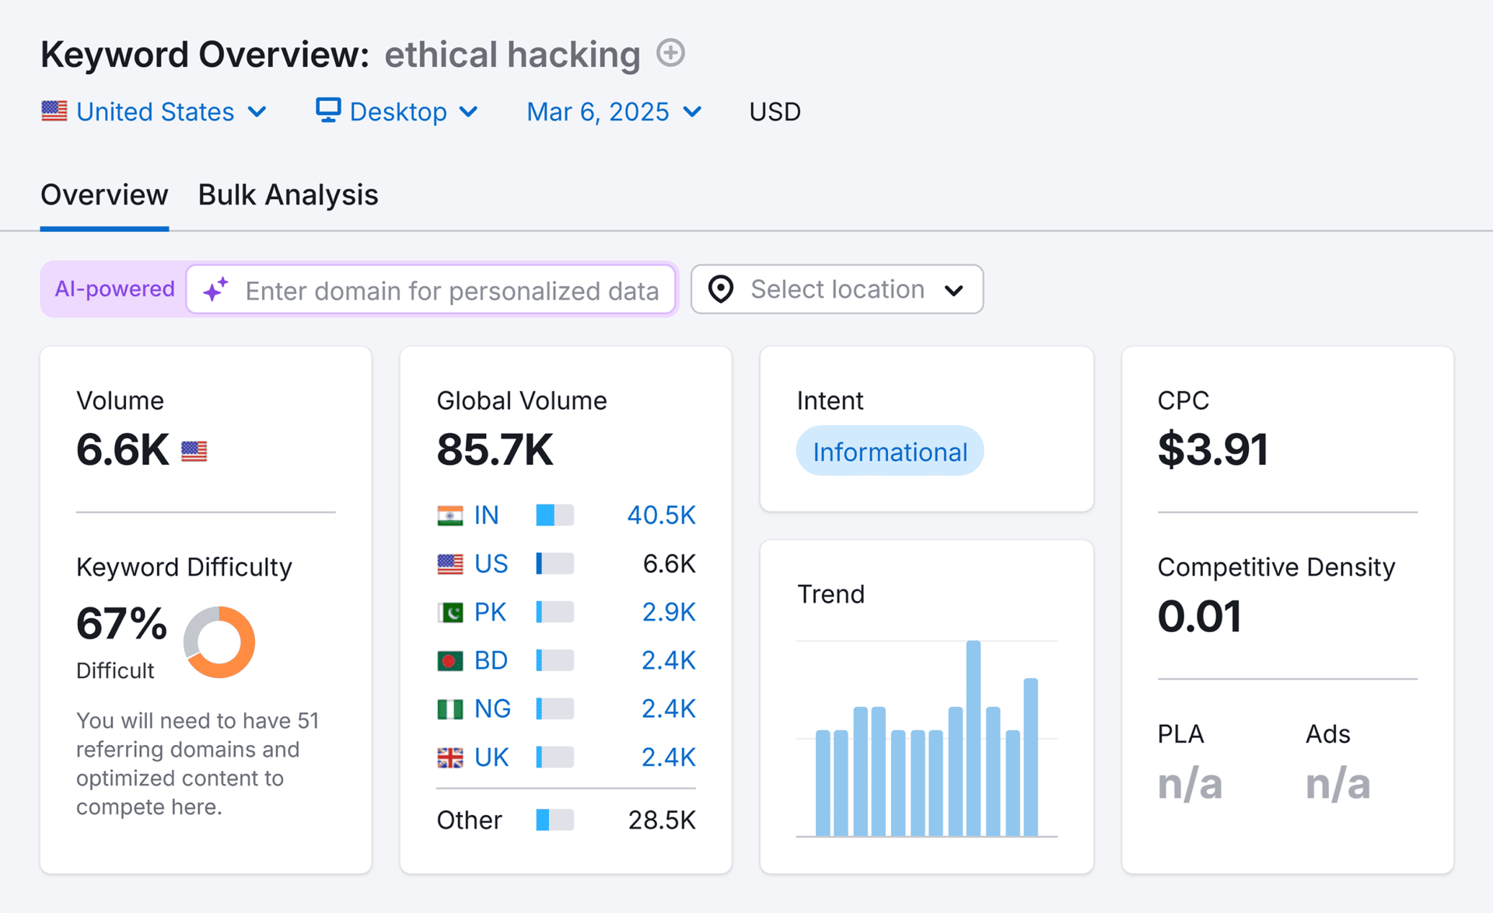Click the Informational intent badge
Screen dimensions: 1493x913
pos(890,452)
